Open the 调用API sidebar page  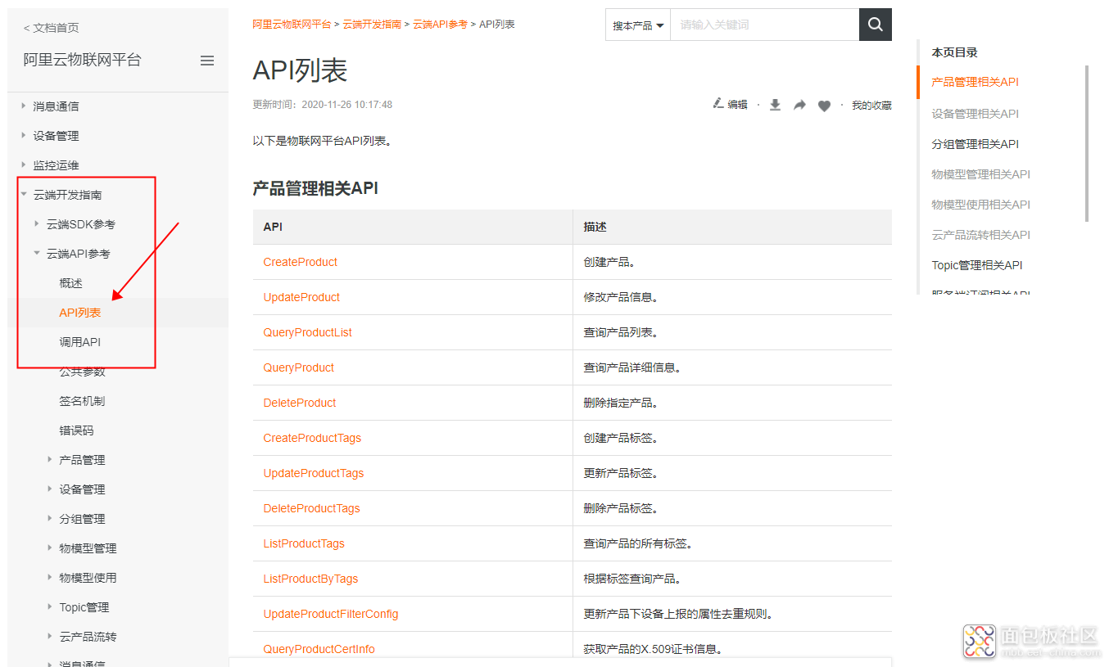pos(80,342)
